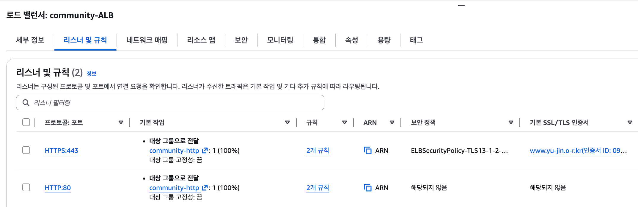
Task: Copy ARN of HTTPS:443 listener
Action: click(x=368, y=150)
